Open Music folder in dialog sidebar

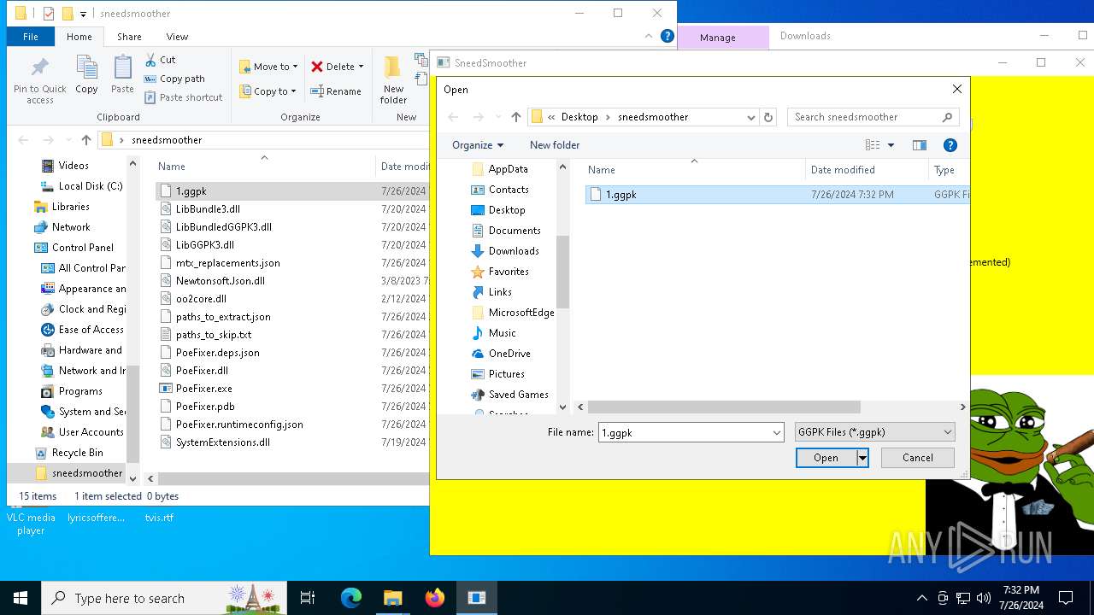pos(503,333)
